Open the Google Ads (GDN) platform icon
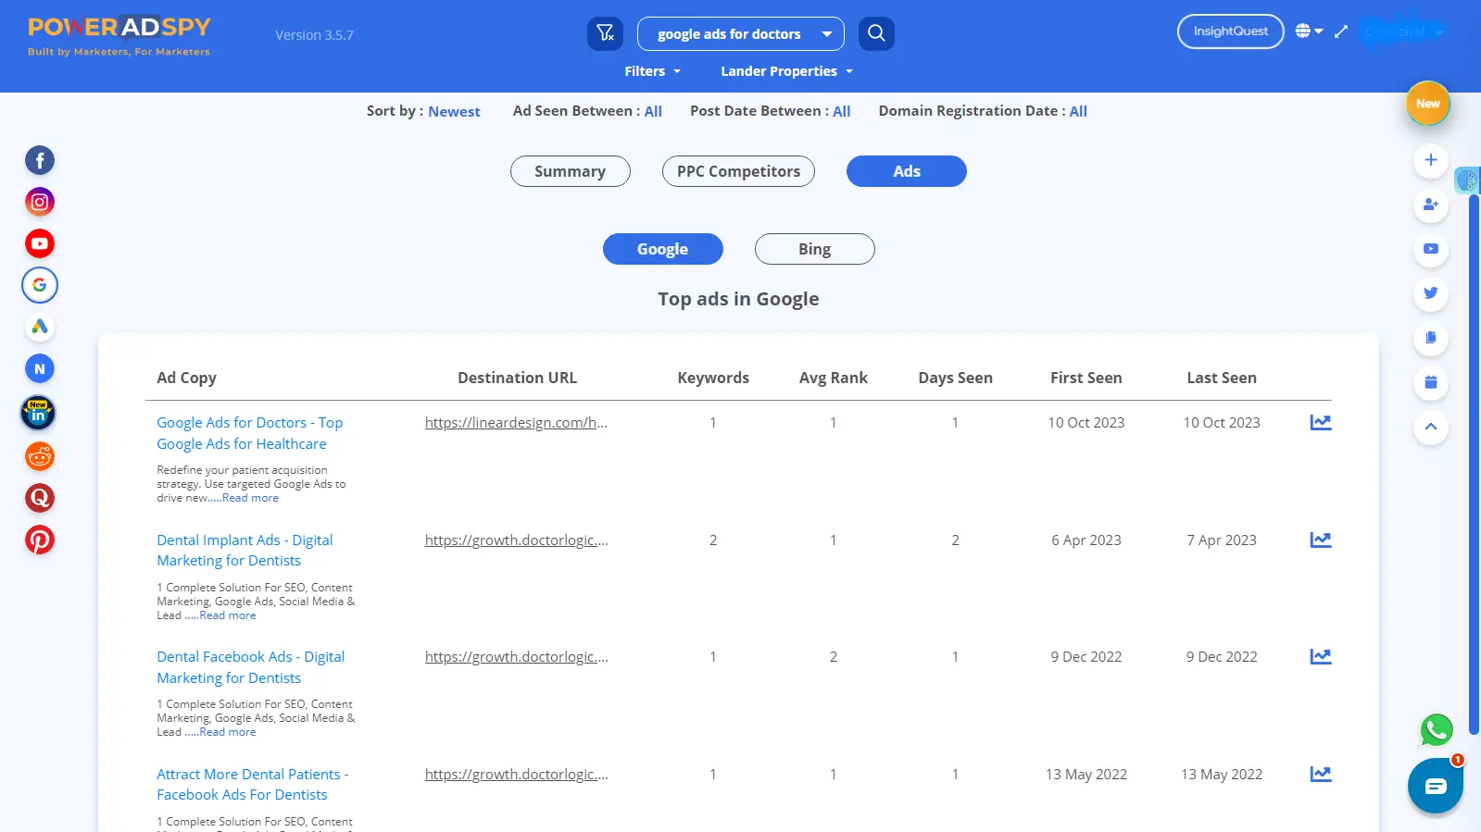Screen dimensions: 1481x832 pyautogui.click(x=39, y=327)
